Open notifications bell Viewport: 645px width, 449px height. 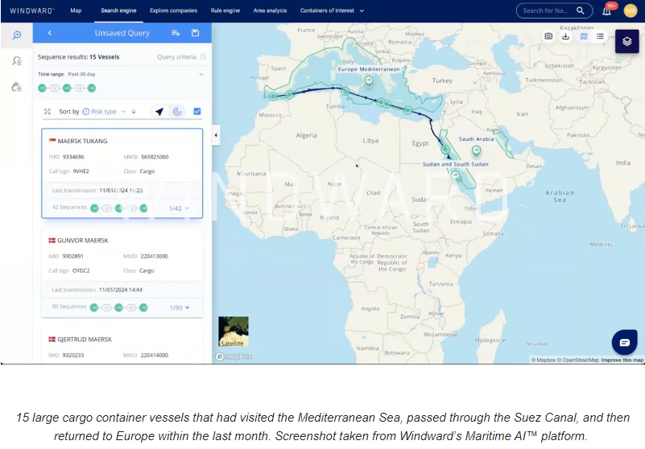606,11
